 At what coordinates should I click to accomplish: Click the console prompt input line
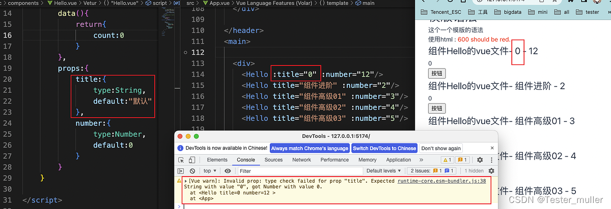[x=336, y=206]
